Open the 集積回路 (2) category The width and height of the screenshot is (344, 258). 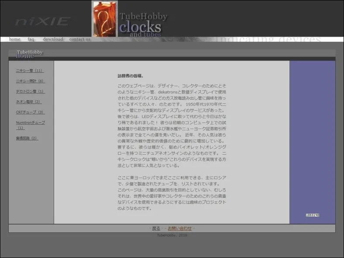click(27, 138)
